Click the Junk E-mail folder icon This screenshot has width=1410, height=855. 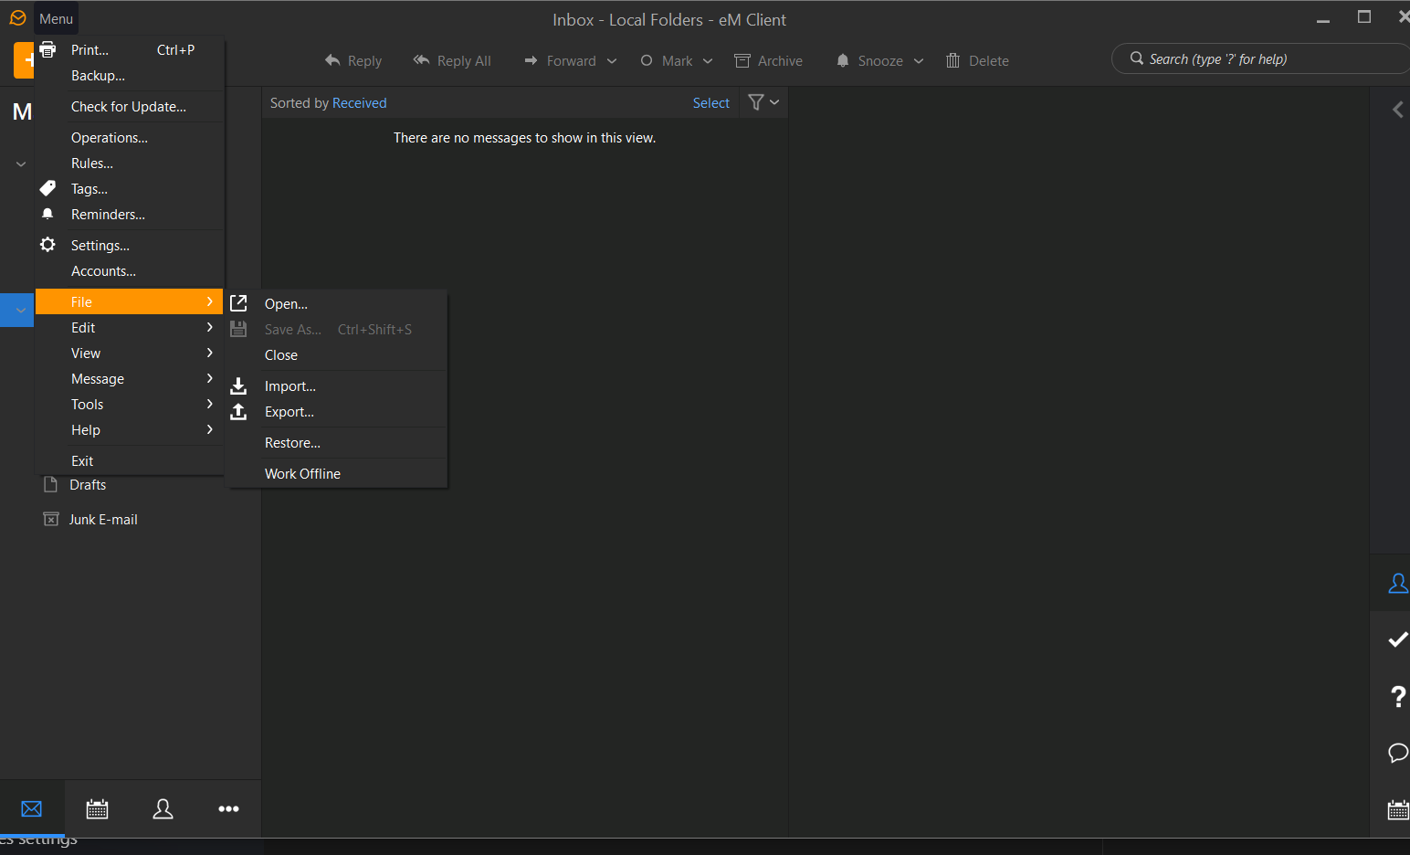(x=51, y=519)
